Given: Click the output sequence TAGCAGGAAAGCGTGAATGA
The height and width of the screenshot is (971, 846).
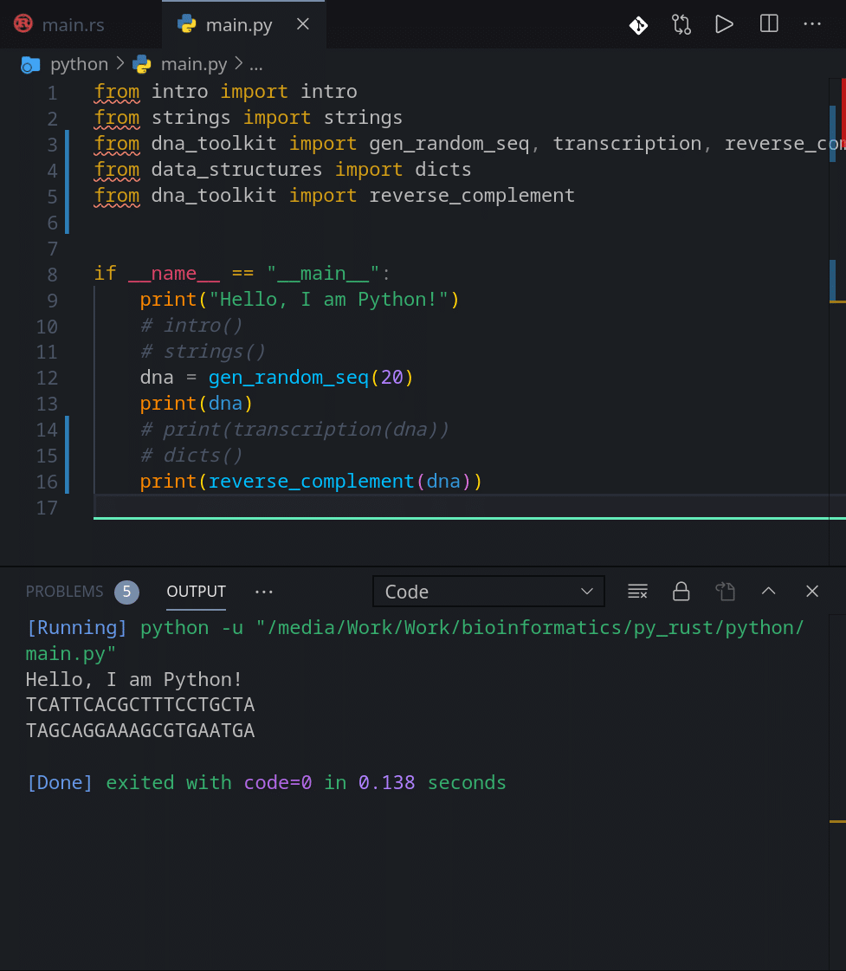Looking at the screenshot, I should tap(140, 731).
